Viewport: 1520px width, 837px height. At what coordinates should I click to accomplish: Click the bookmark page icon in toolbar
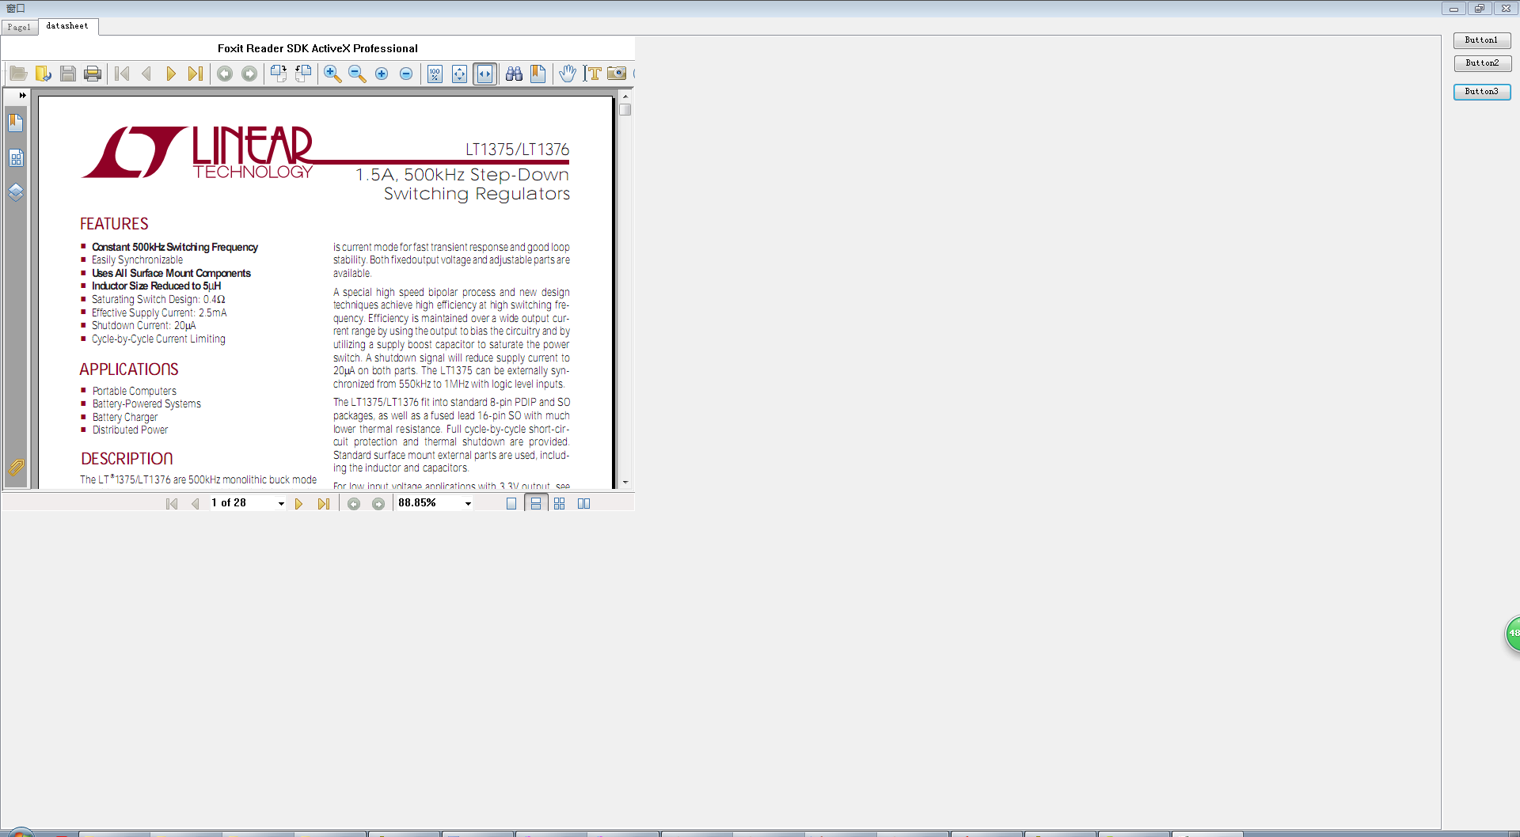pos(538,74)
